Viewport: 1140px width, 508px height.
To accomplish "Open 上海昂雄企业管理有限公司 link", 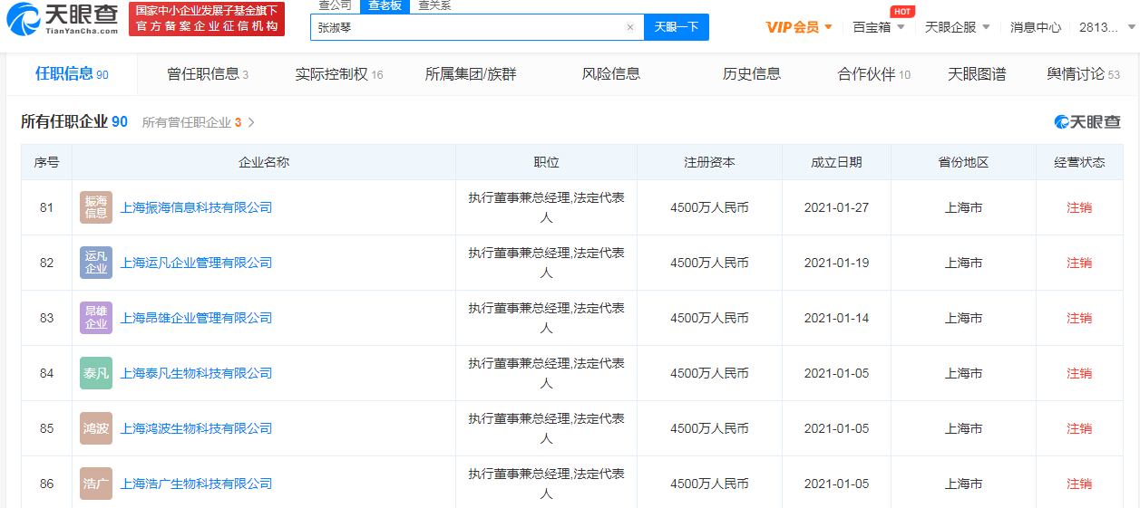I will click(x=196, y=318).
